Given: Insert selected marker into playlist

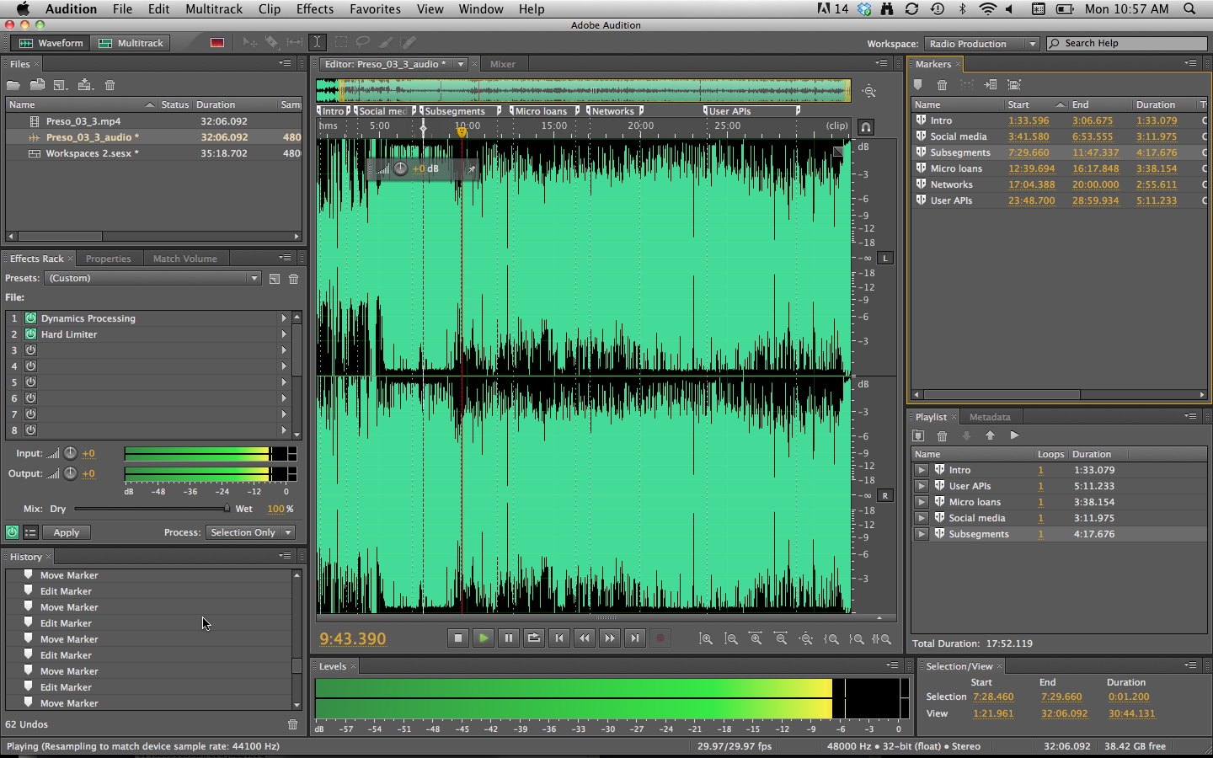Looking at the screenshot, I should (x=991, y=84).
